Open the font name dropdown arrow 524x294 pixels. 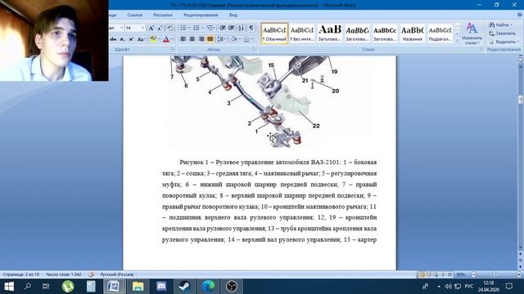pyautogui.click(x=122, y=28)
